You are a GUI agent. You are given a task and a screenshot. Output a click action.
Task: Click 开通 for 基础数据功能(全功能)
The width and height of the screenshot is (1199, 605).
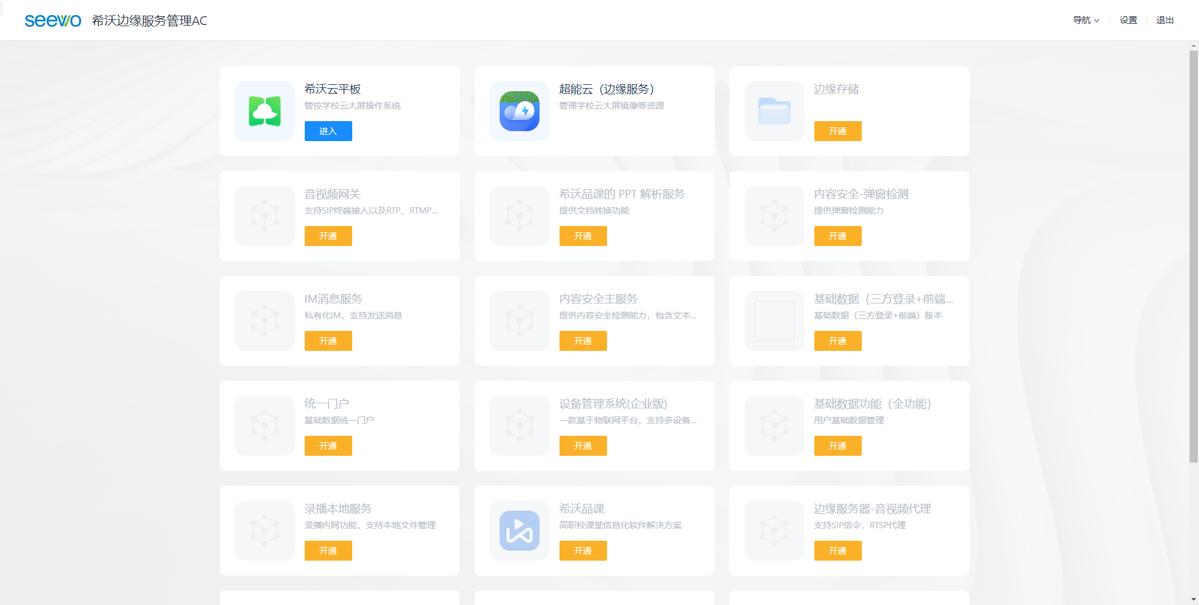click(838, 446)
